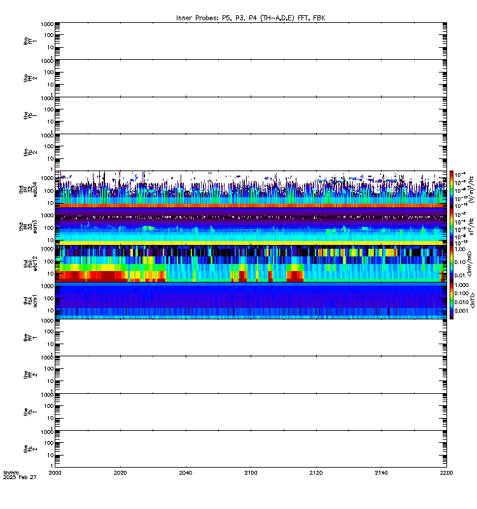Click the 2140 time tick label

[381, 473]
